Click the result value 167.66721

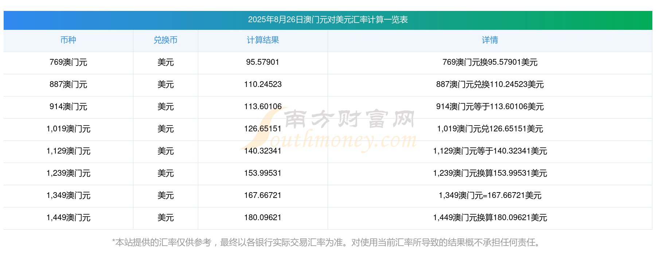(263, 195)
